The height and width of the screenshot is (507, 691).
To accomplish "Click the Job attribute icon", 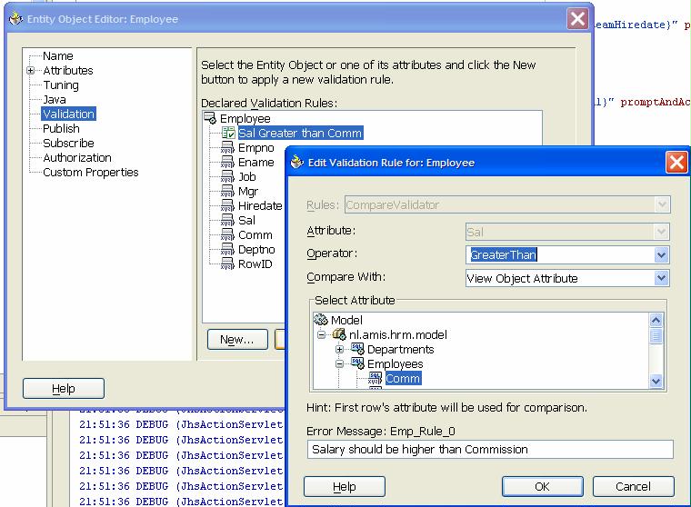I will (228, 177).
